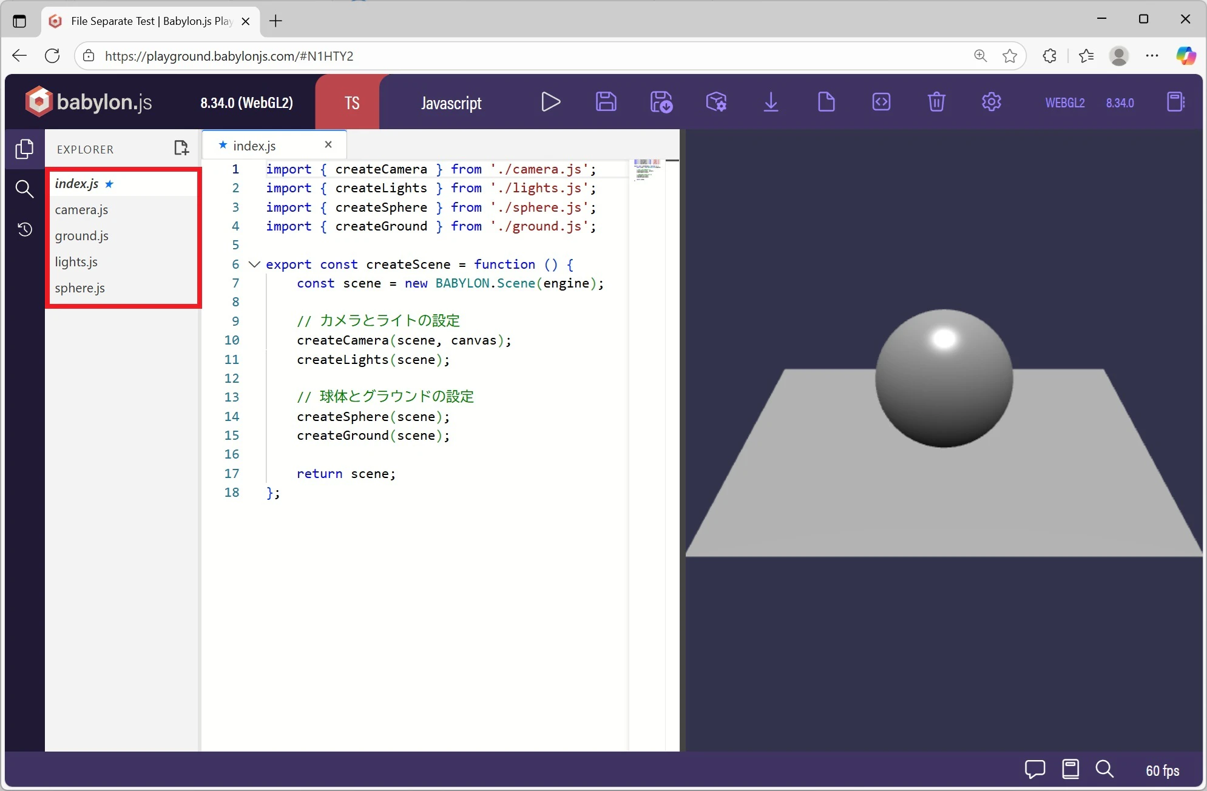The image size is (1207, 791).
Task: Add a new file in Explorer
Action: coord(181,148)
